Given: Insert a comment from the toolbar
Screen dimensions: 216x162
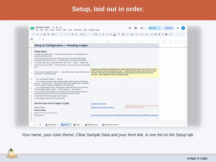Looking at the screenshot, I should click(x=156, y=35).
